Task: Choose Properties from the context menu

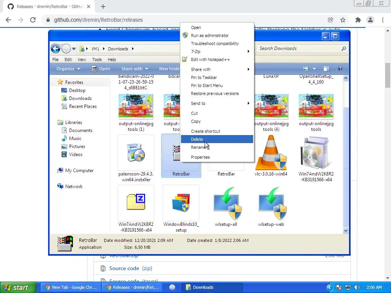Action: pyautogui.click(x=217, y=157)
